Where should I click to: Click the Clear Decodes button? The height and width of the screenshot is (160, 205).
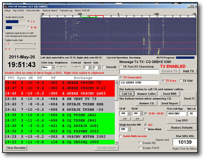pyautogui.click(x=16, y=148)
